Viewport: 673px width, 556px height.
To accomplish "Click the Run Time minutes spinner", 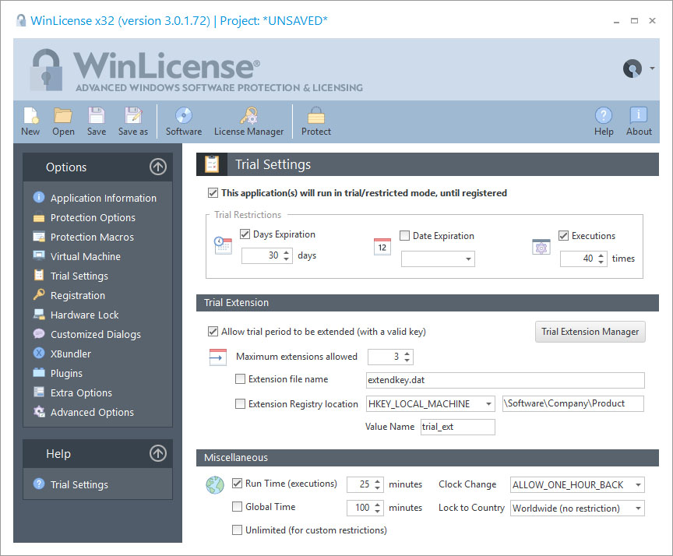I will click(x=377, y=484).
